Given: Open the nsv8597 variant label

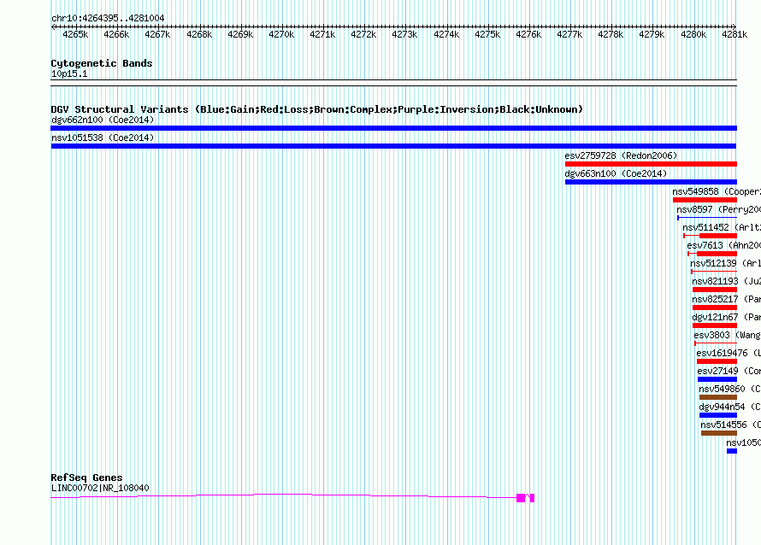Looking at the screenshot, I should tap(718, 209).
